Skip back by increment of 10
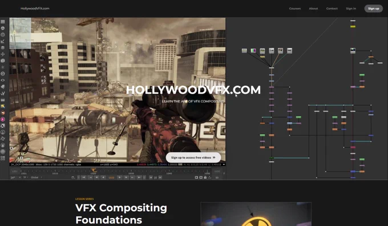This screenshot has width=388, height=226. click(x=151, y=177)
